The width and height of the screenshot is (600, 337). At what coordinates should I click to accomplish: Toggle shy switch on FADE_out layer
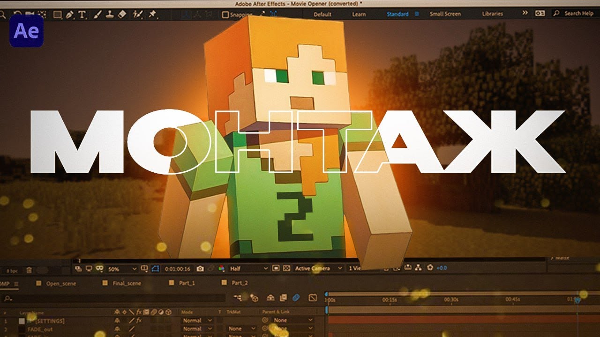coord(117,329)
